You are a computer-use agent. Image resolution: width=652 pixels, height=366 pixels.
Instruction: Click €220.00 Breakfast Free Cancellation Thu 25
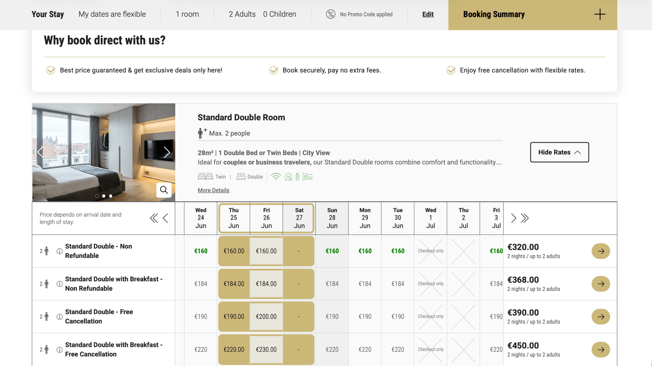pyautogui.click(x=234, y=350)
